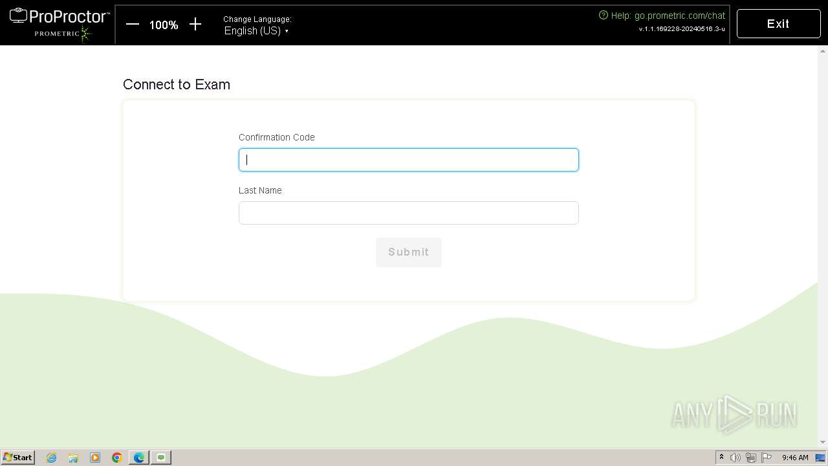Open Windows Media Player in taskbar
This screenshot has height=466, width=828.
(x=95, y=458)
